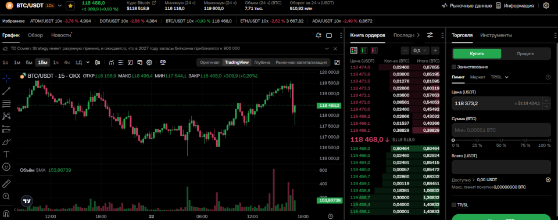Switch to Продать side
This screenshot has width=558, height=220.
click(525, 53)
